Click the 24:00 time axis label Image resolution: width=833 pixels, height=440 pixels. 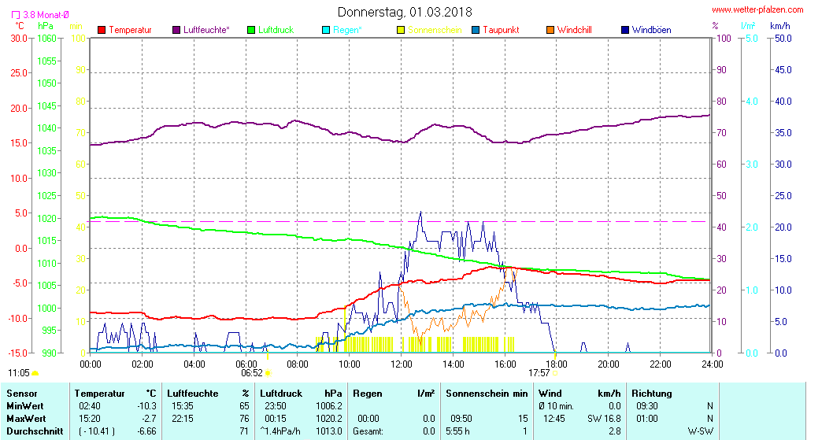pos(712,364)
